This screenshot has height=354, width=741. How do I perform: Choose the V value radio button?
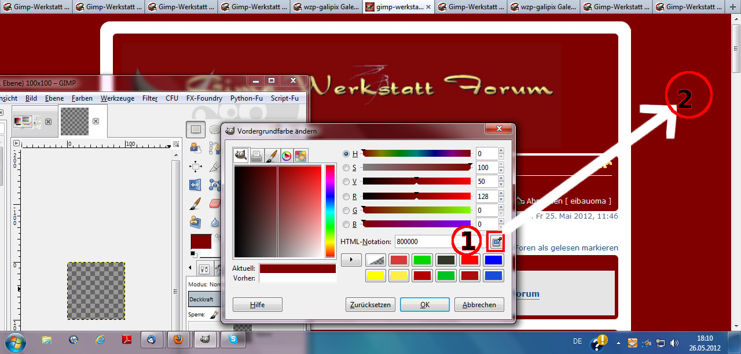(x=347, y=182)
